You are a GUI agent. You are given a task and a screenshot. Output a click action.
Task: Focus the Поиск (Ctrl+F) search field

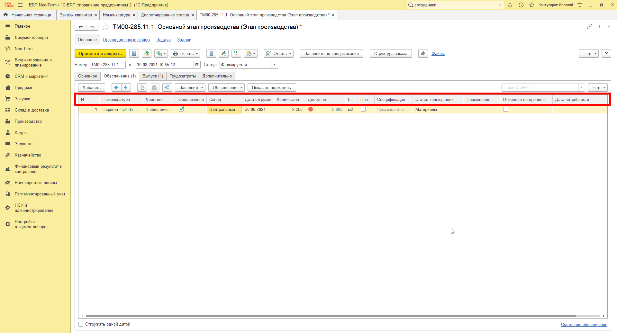pos(540,88)
